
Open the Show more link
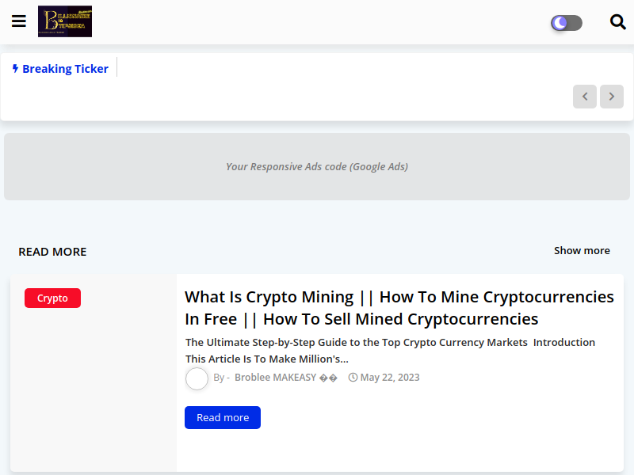[x=582, y=250]
